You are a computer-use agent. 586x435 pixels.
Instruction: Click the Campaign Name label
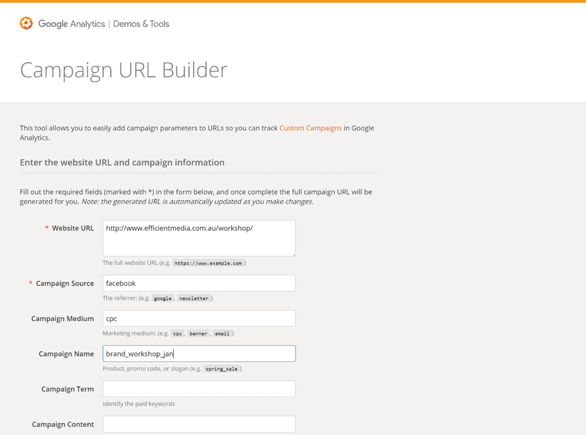66,354
